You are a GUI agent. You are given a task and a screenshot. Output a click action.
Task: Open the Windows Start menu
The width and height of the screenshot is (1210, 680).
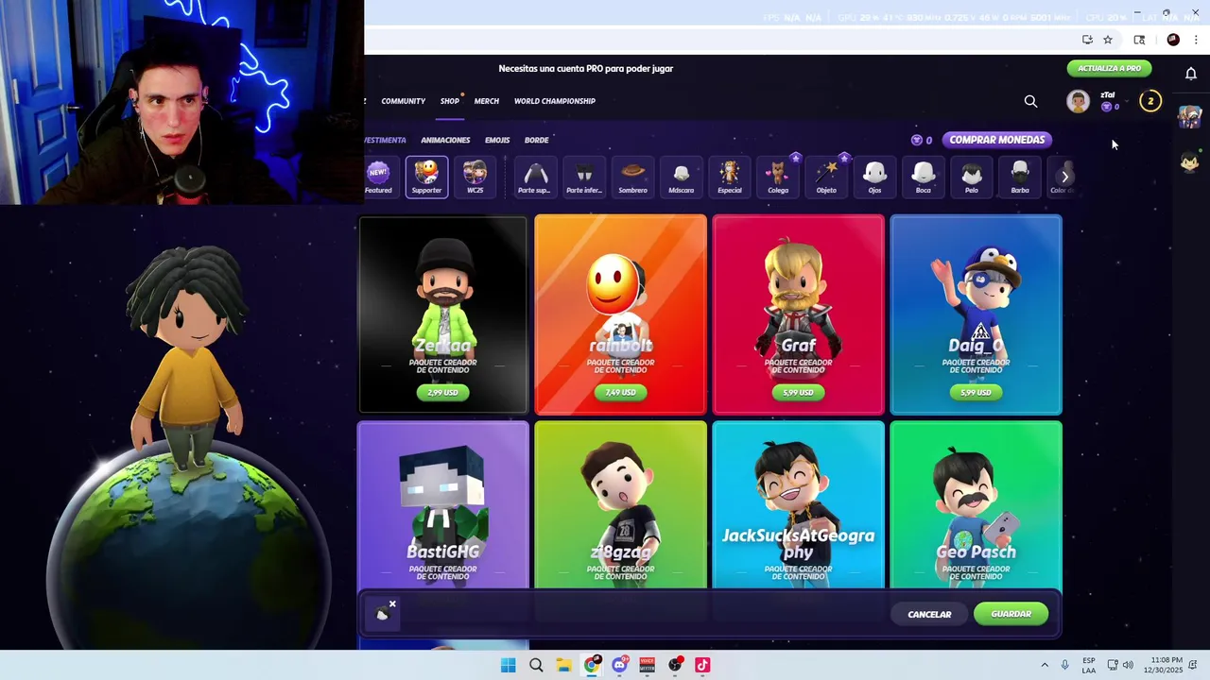pos(508,665)
